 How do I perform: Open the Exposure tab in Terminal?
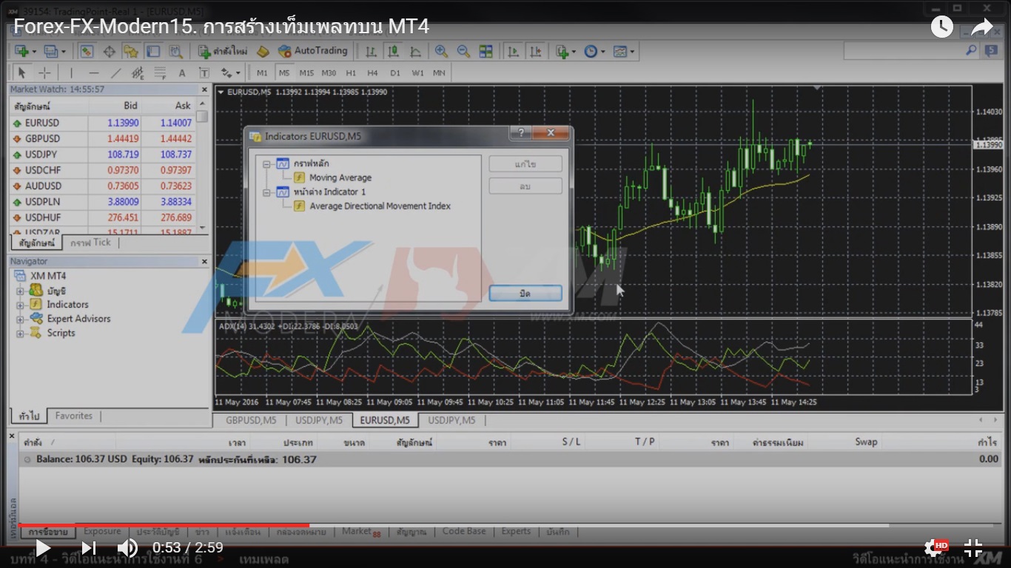[102, 531]
